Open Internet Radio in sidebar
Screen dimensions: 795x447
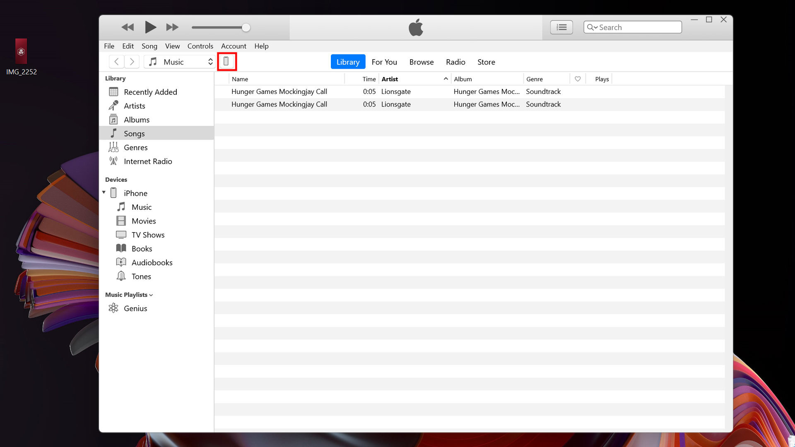147,161
